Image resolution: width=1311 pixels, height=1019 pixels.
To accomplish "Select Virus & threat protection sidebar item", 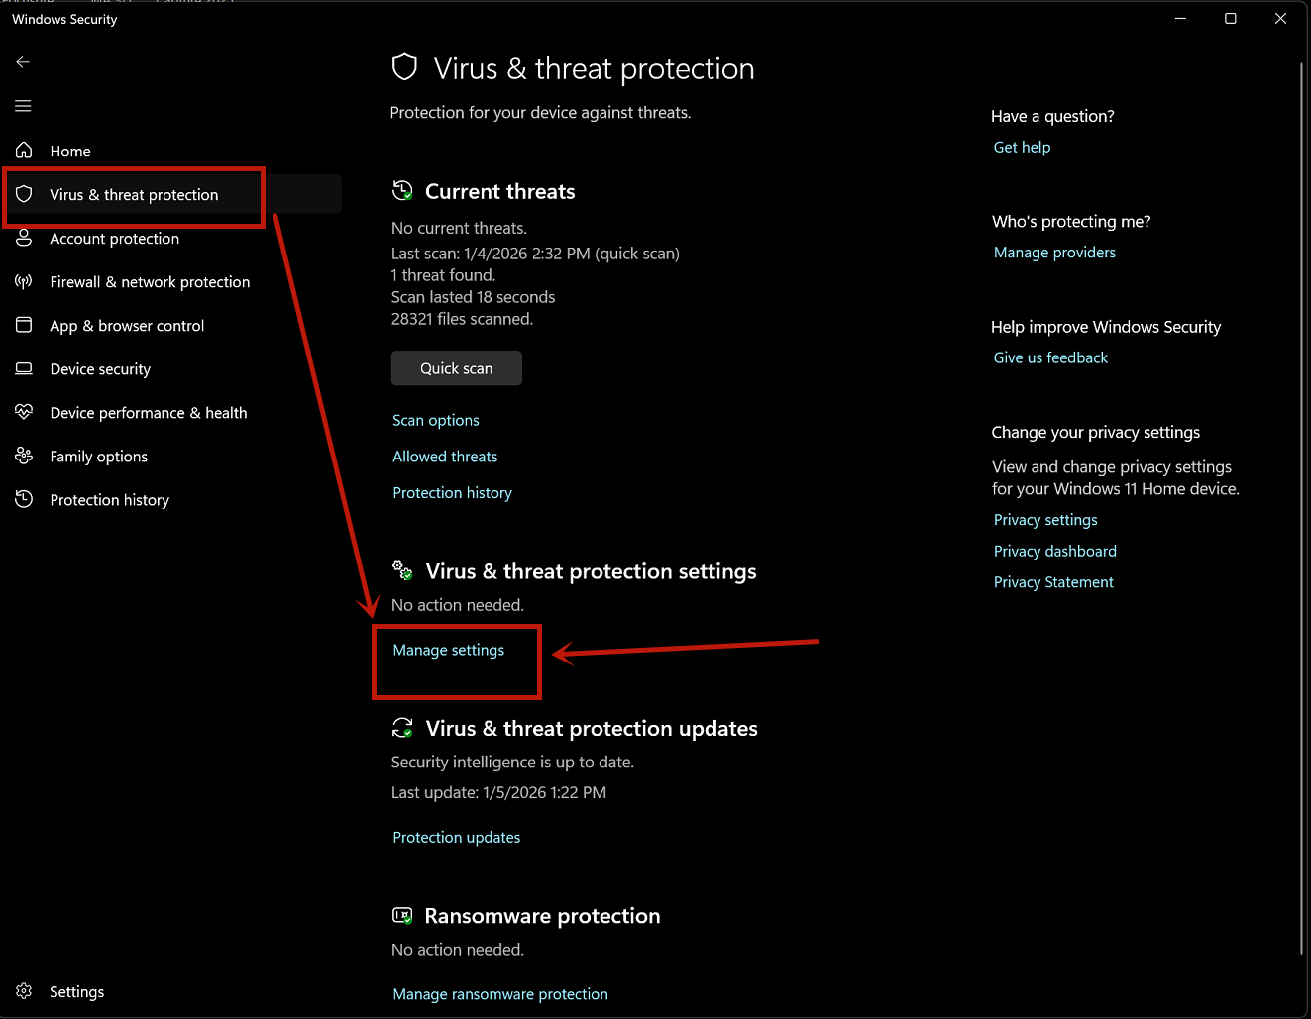I will pos(134,195).
